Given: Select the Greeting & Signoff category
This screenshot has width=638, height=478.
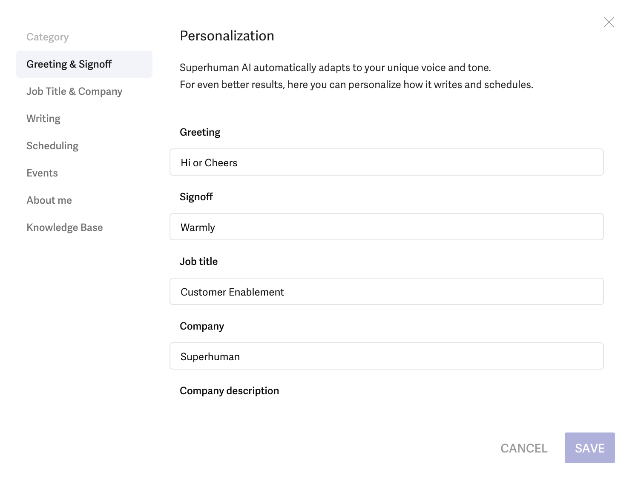Looking at the screenshot, I should pos(84,64).
